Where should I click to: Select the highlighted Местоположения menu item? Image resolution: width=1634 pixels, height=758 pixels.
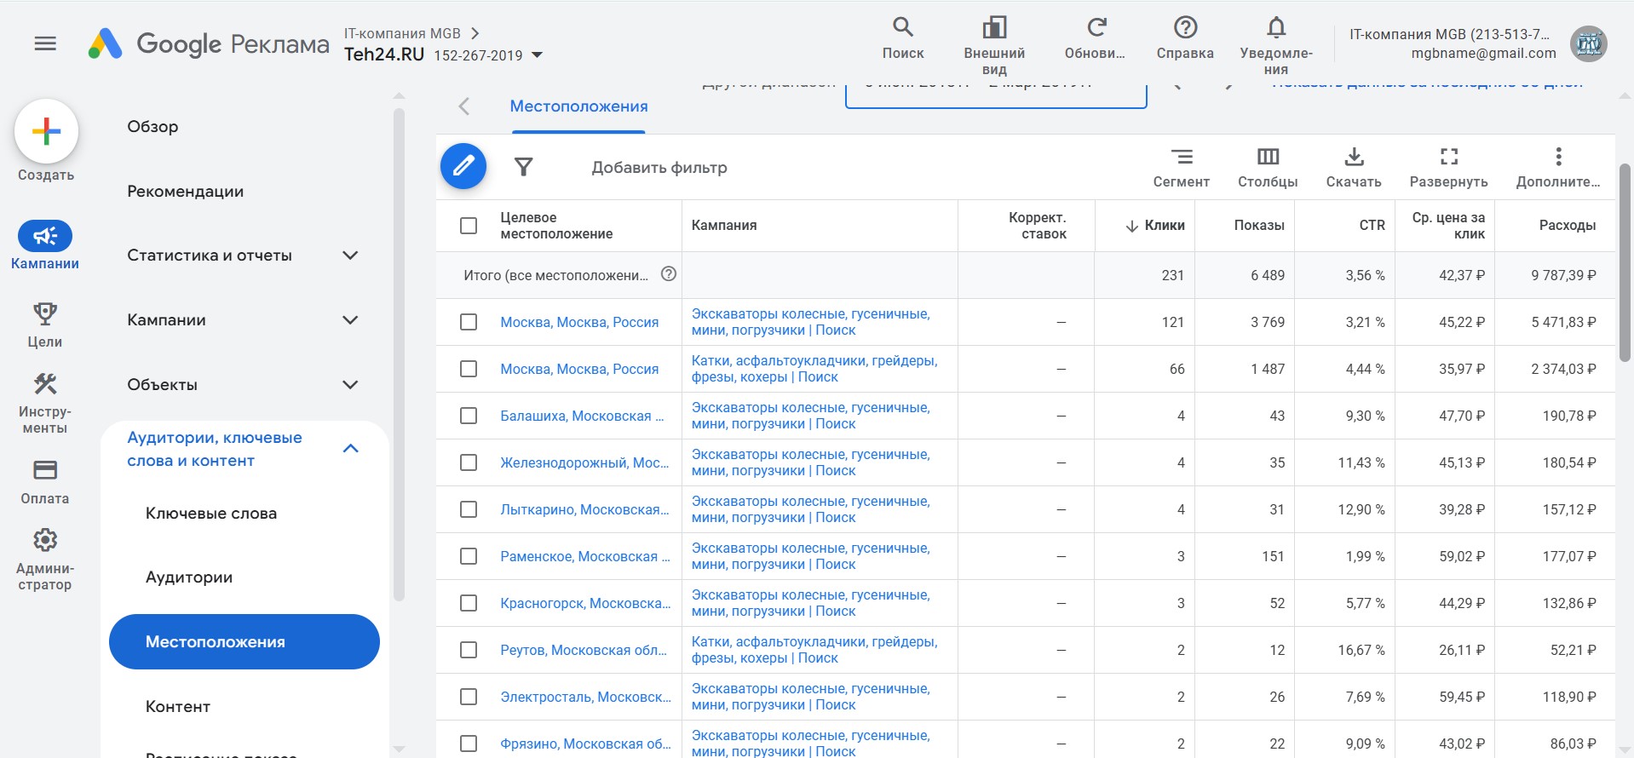pos(245,641)
